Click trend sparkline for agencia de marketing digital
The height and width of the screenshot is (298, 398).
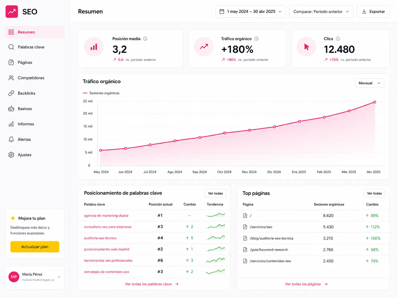pyautogui.click(x=215, y=215)
